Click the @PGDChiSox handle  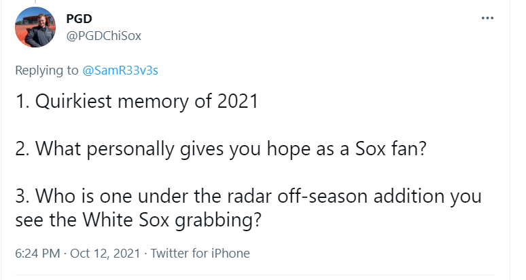point(103,36)
